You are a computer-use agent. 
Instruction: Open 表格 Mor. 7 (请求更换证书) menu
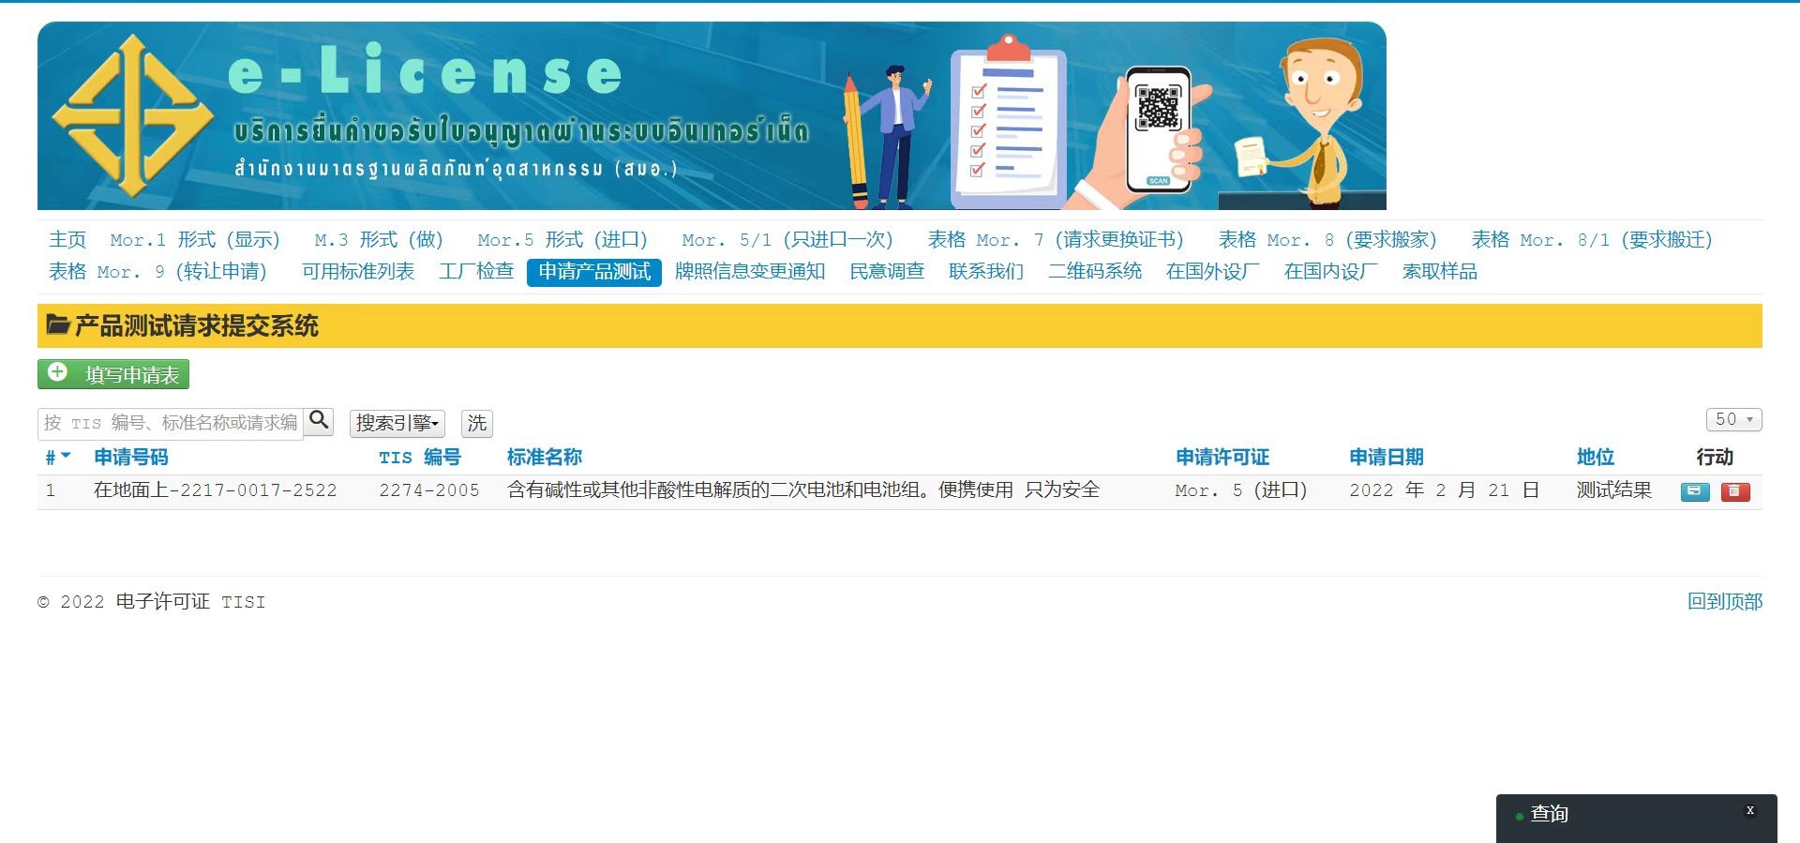coord(1056,240)
